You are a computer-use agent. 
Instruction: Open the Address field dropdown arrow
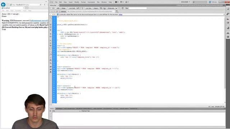click(x=114, y=11)
